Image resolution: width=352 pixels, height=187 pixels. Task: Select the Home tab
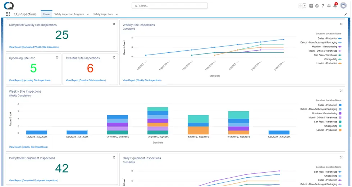(x=46, y=14)
